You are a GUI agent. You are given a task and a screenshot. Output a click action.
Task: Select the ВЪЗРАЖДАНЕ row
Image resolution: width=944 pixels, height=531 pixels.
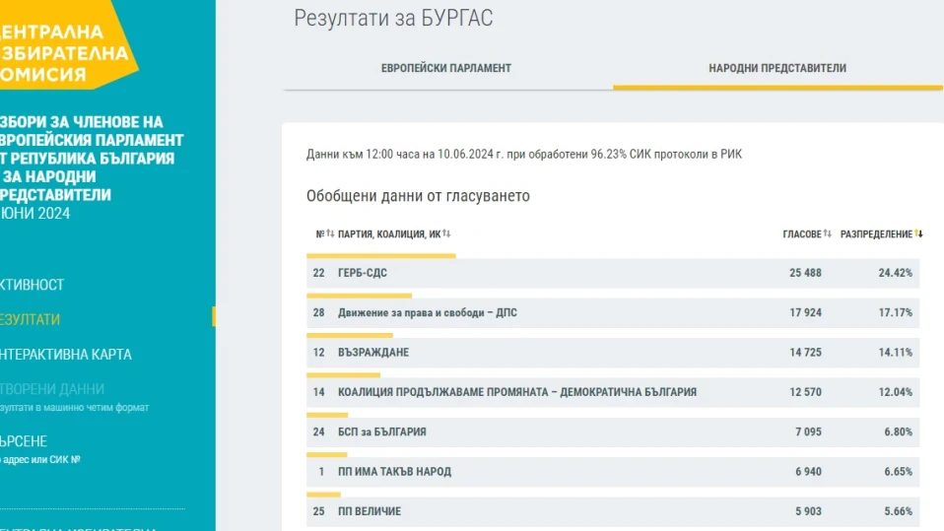click(613, 353)
